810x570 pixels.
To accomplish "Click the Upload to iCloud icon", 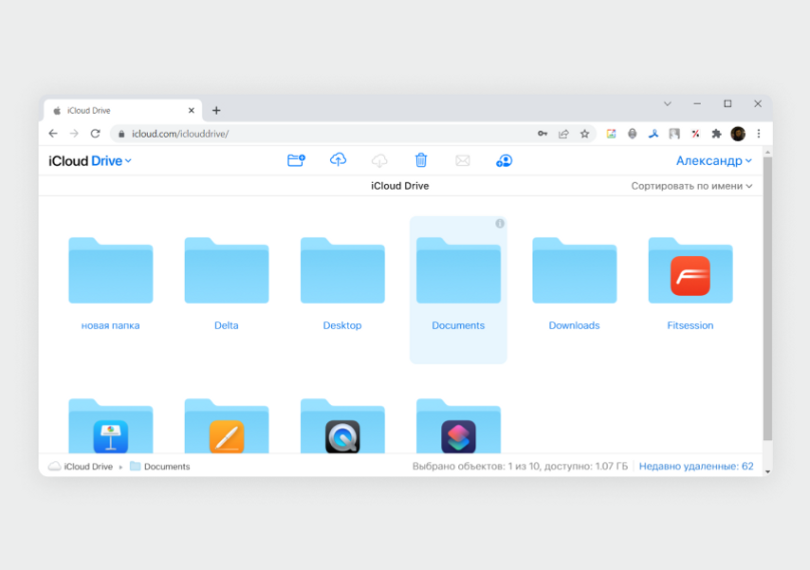I will (338, 159).
